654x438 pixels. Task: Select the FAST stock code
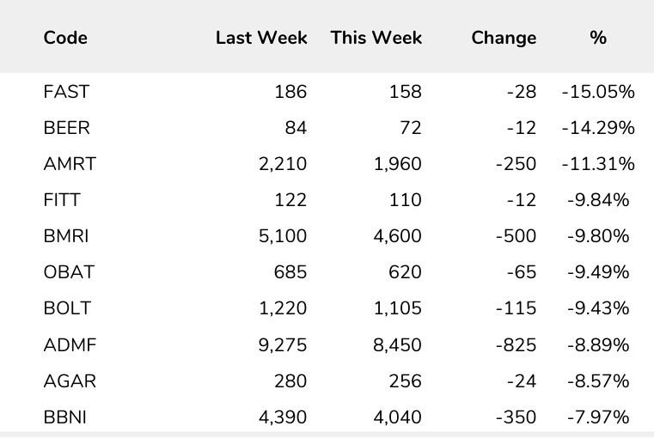click(66, 93)
